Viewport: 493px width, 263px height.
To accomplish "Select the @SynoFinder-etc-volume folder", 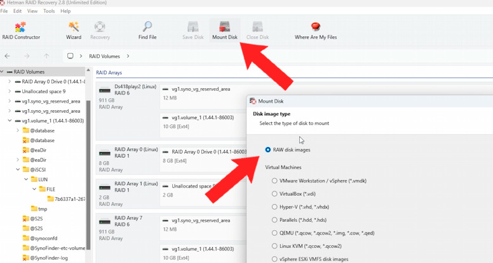I will 54,248.
